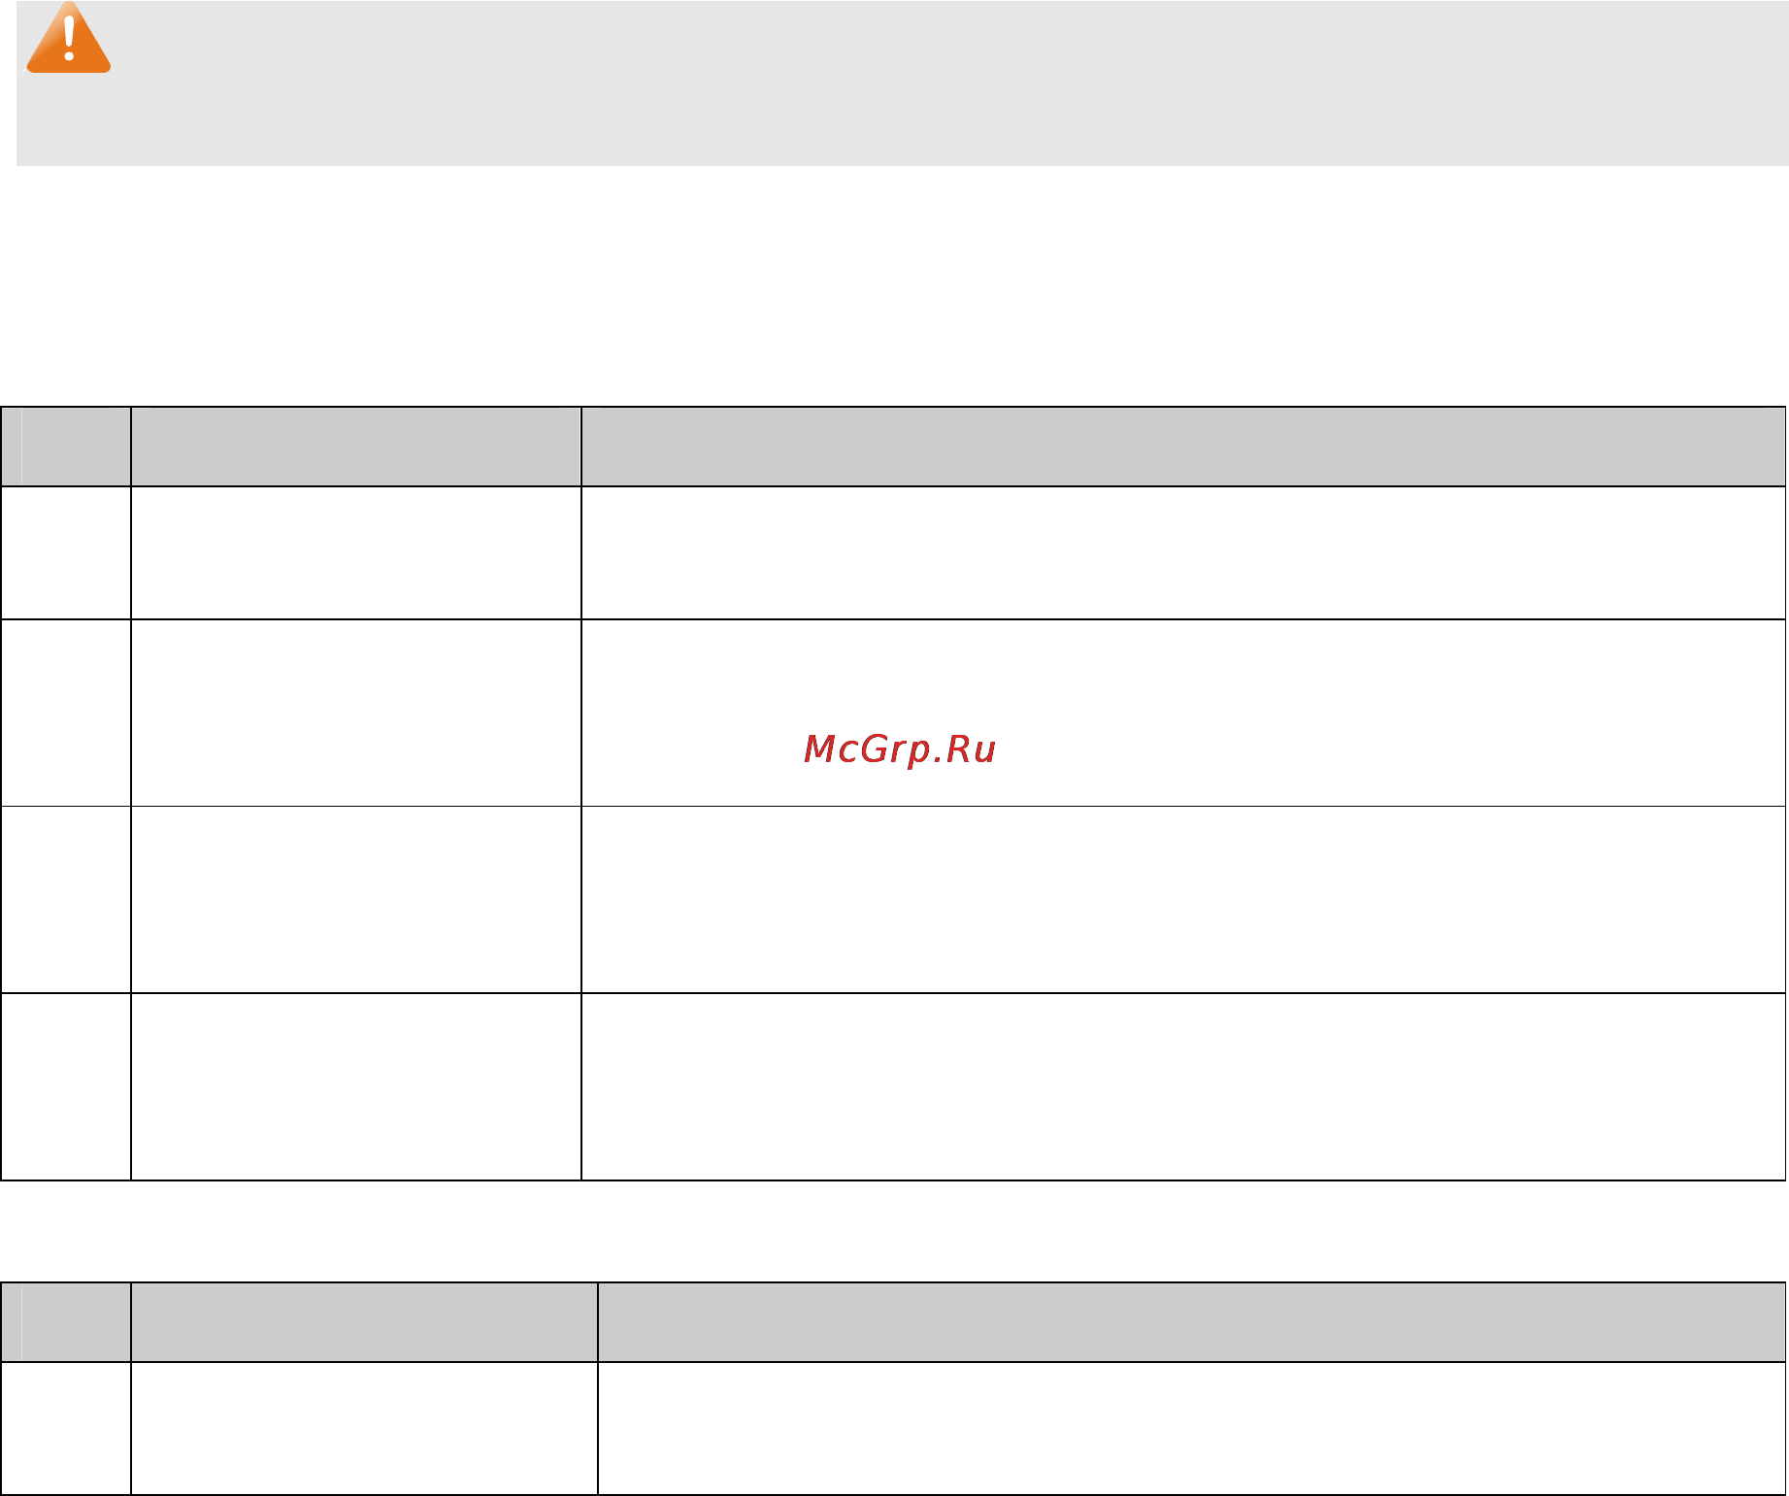Click the middle cell in first table's third body row

click(356, 899)
